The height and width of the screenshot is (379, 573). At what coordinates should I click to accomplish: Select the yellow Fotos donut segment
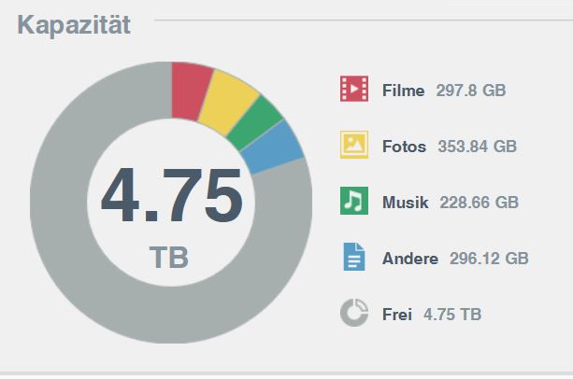coord(227,103)
